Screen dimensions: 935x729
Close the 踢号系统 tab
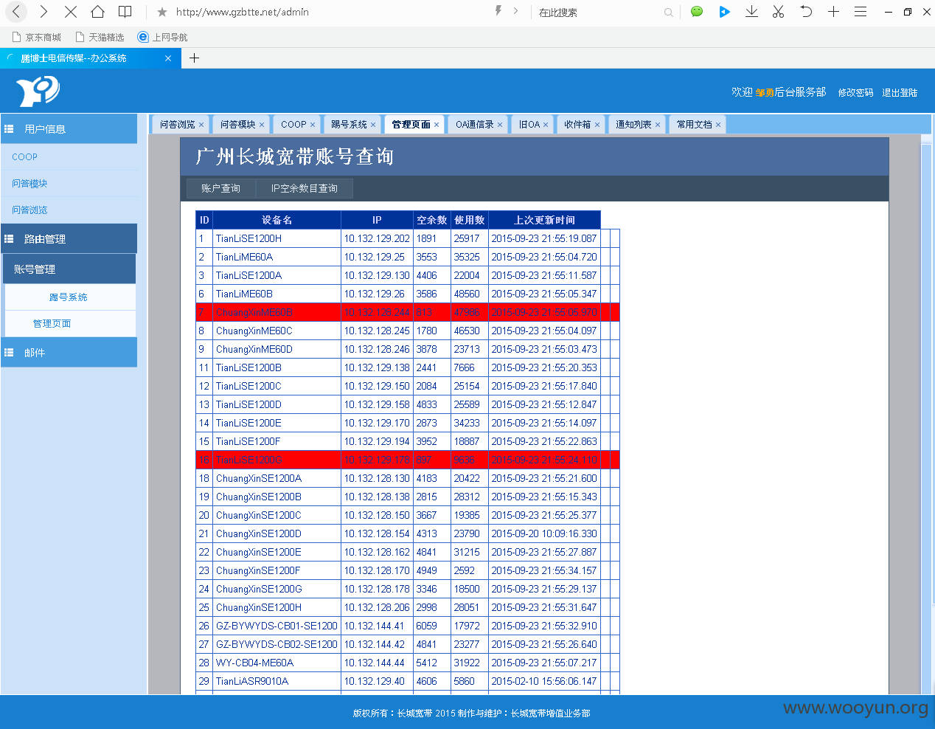tap(373, 125)
